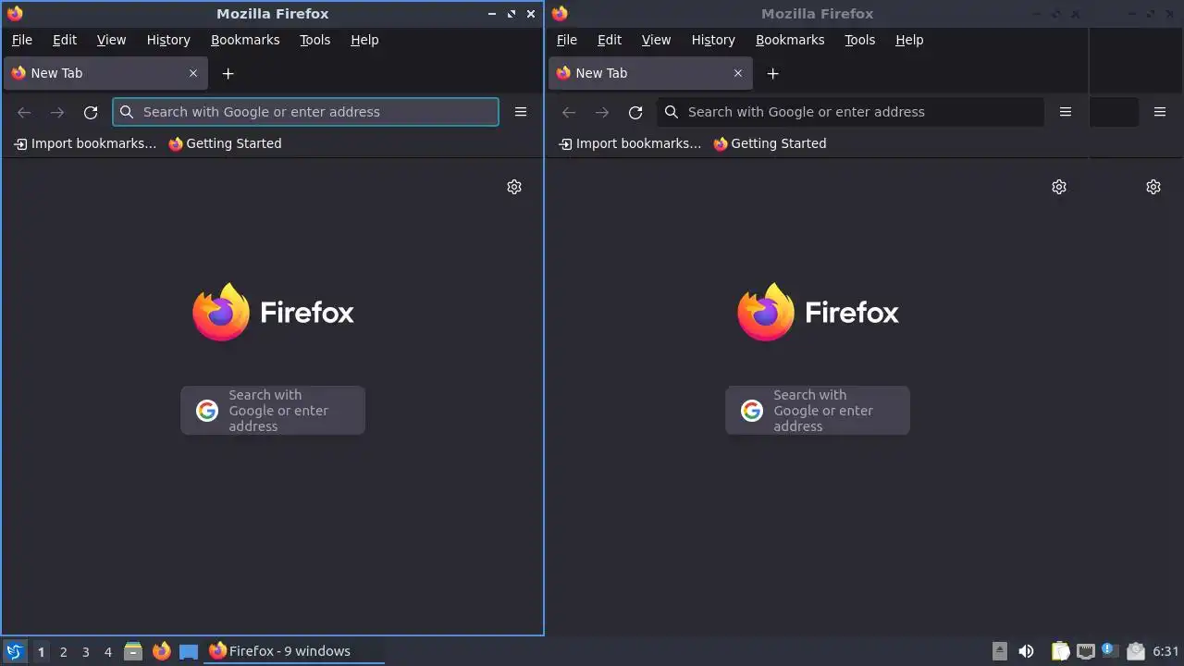This screenshot has height=666, width=1184.
Task: Open Getting Started bookmark in left window
Action: pos(225,143)
